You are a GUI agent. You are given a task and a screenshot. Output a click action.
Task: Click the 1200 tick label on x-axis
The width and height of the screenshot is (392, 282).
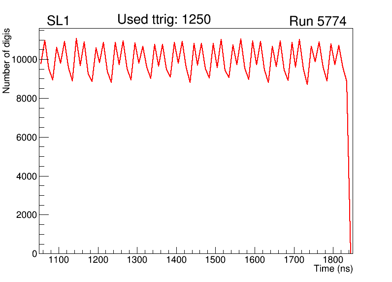pyautogui.click(x=98, y=260)
